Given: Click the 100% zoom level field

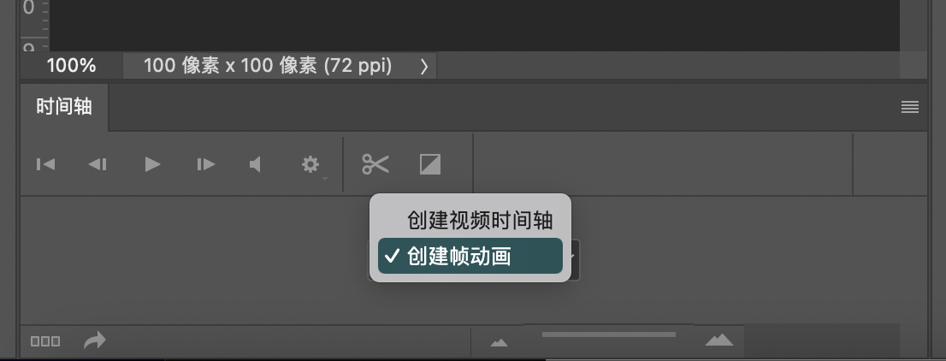Looking at the screenshot, I should click(x=71, y=66).
